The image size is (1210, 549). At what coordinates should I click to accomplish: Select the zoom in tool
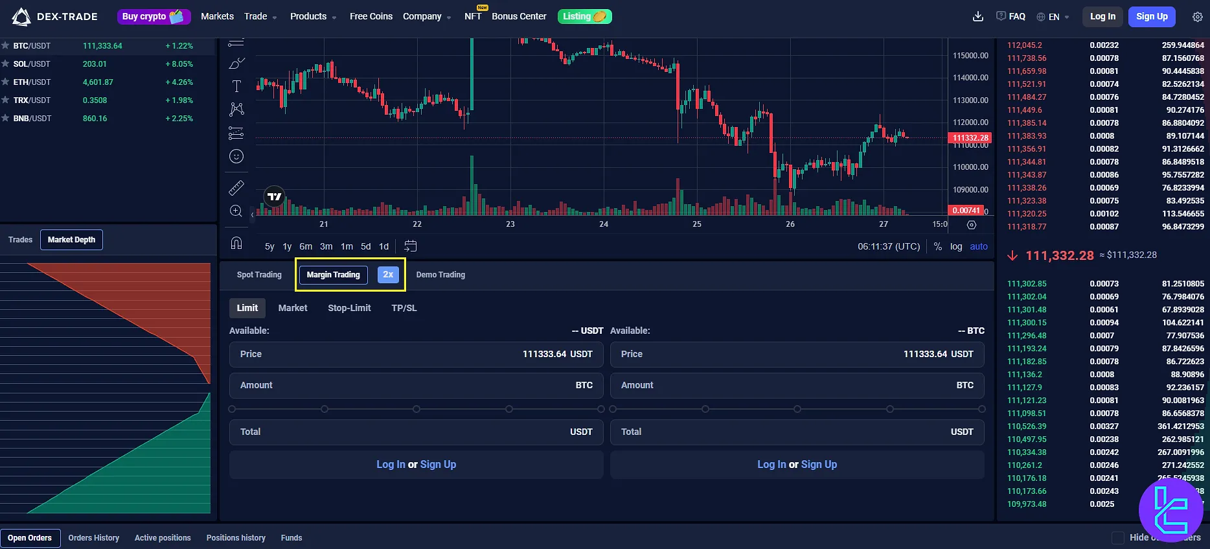(236, 211)
